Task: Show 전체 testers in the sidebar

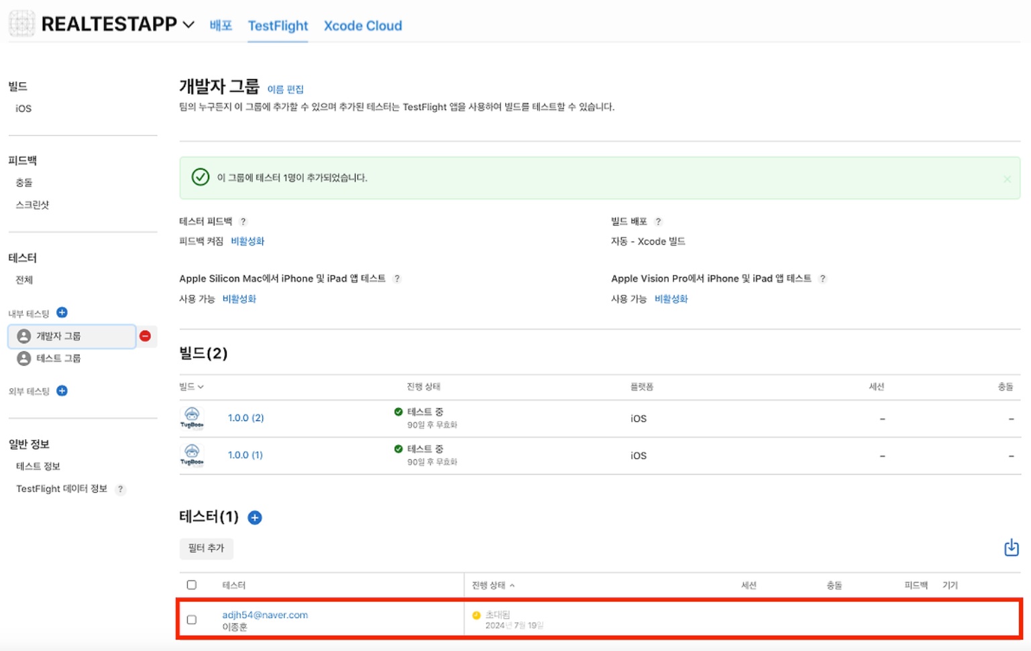Action: (24, 280)
